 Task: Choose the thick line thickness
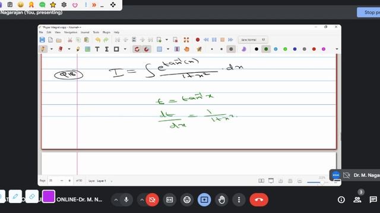point(231,49)
